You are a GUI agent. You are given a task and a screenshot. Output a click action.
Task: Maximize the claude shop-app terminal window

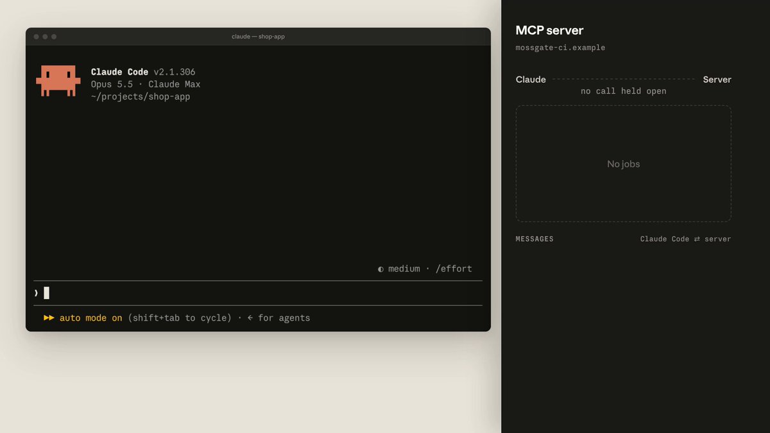[54, 37]
